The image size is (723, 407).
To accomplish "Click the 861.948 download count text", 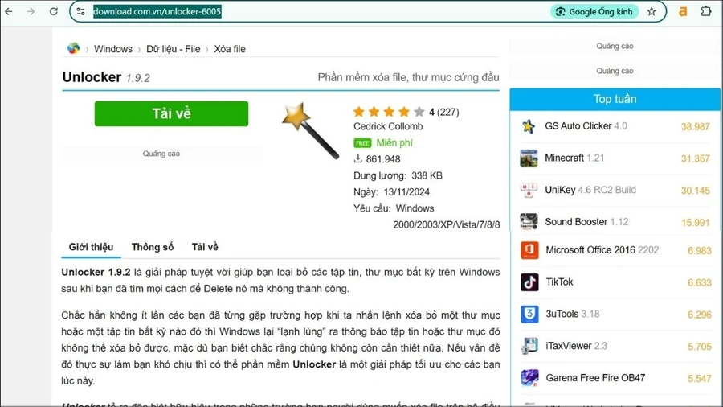I will (383, 159).
